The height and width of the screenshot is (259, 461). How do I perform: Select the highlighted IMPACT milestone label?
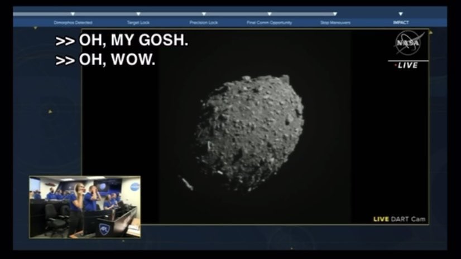pos(400,23)
